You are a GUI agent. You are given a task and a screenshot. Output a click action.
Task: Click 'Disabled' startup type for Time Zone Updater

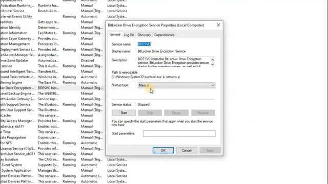click(x=88, y=60)
